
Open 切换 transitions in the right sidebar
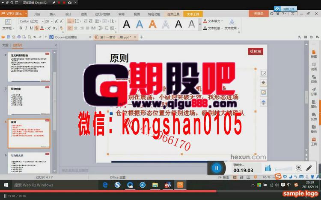point(314,79)
